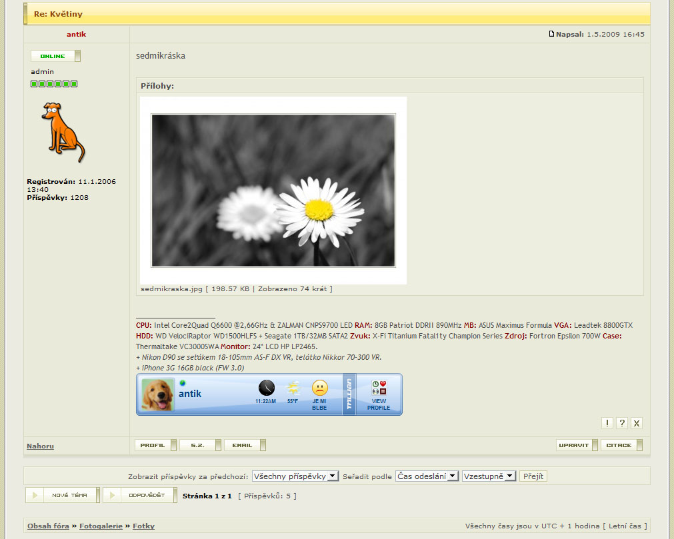This screenshot has width=674, height=539.
Task: Click the orange dog avatar of antik
Action: pos(63,133)
